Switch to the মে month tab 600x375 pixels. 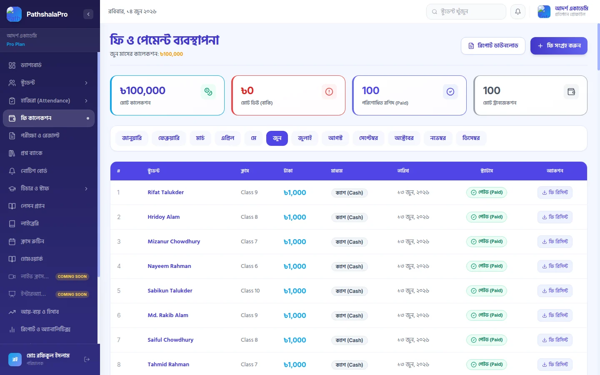pyautogui.click(x=253, y=138)
